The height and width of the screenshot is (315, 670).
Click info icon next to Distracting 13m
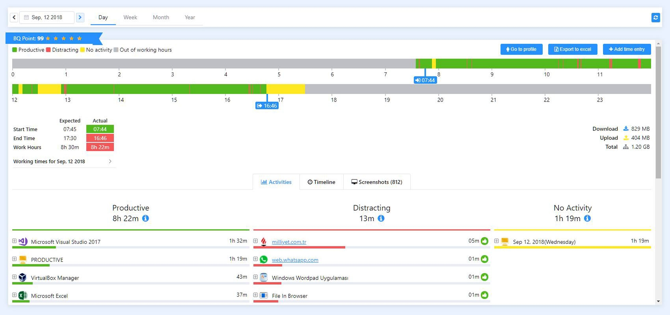click(381, 218)
